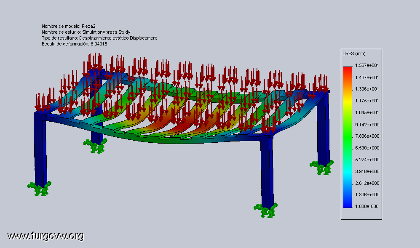420x248 pixels.
Task: Click the legend value 1.437e+001
Action: pos(367,77)
